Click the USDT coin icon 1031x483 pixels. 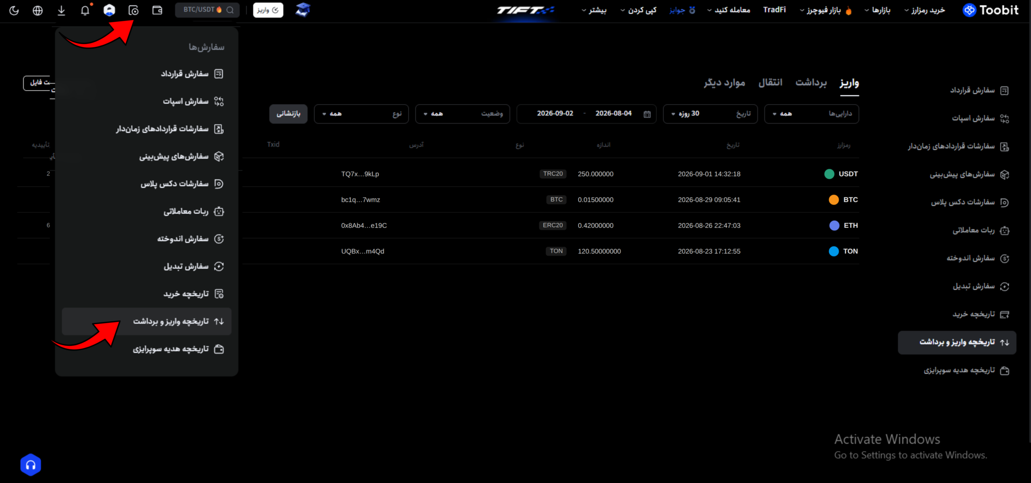click(x=829, y=174)
